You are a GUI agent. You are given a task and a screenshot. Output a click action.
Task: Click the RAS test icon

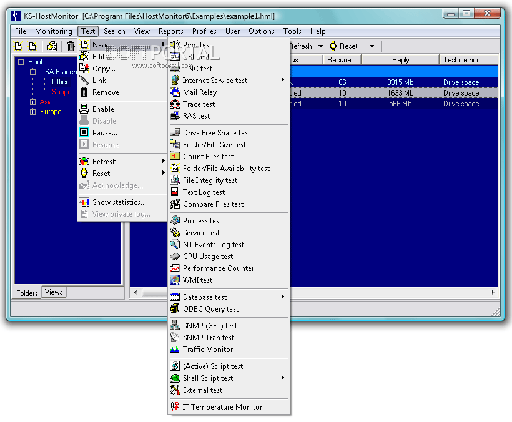click(x=175, y=115)
